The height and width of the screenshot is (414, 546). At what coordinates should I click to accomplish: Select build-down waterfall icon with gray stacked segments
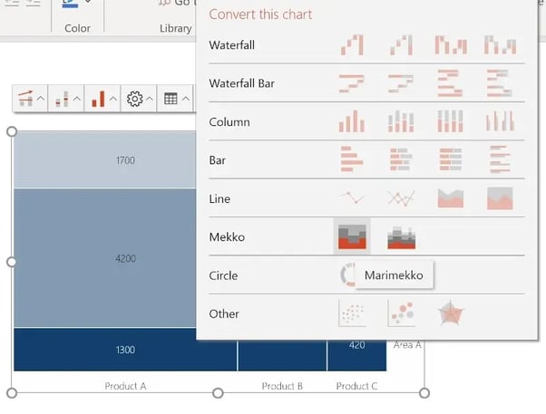coord(500,45)
